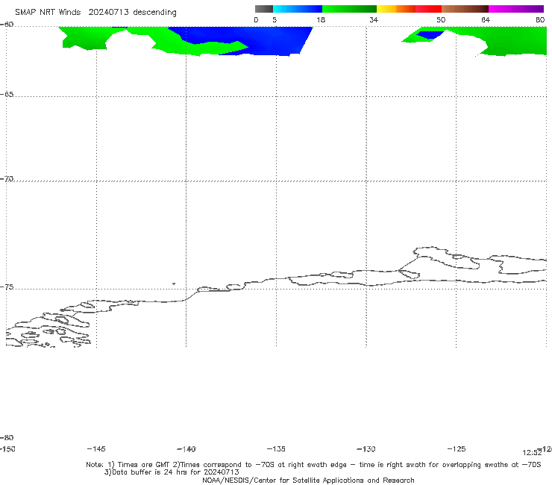The image size is (552, 485).
Task: Click the brown segment of the color bar
Action: (x=465, y=9)
